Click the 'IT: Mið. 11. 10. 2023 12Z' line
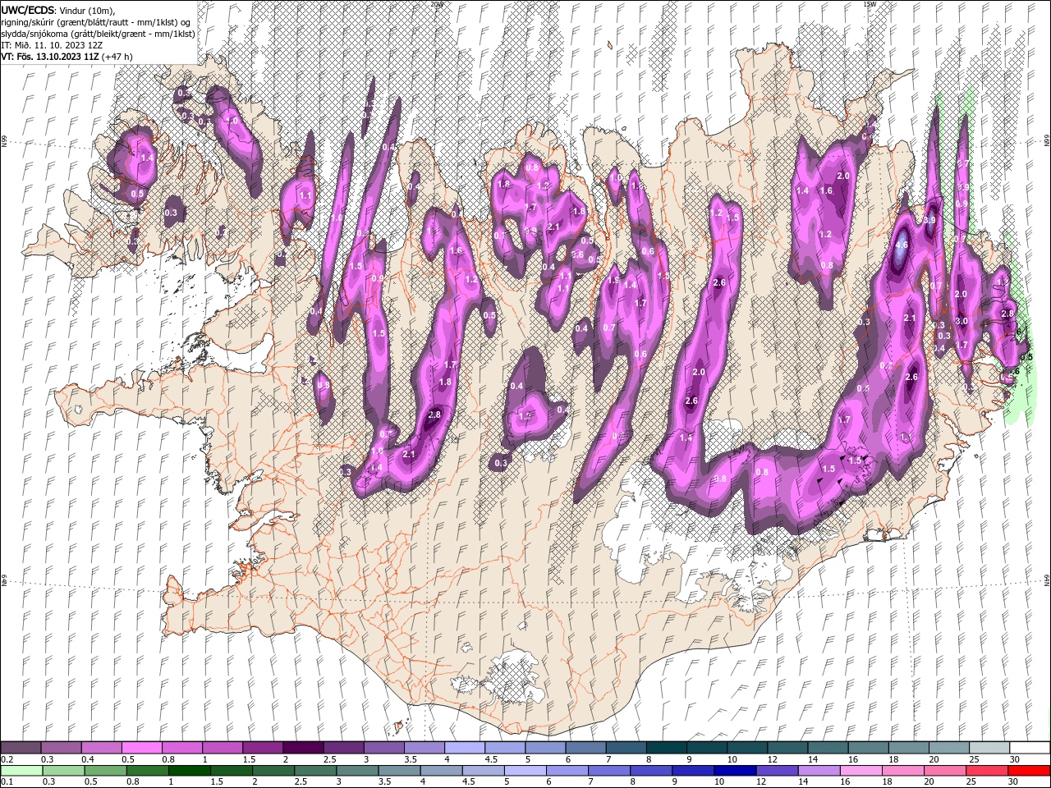Viewport: 1051px width, 788px height. click(53, 44)
